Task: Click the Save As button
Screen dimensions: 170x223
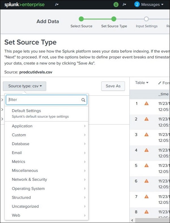Action: click(x=113, y=86)
